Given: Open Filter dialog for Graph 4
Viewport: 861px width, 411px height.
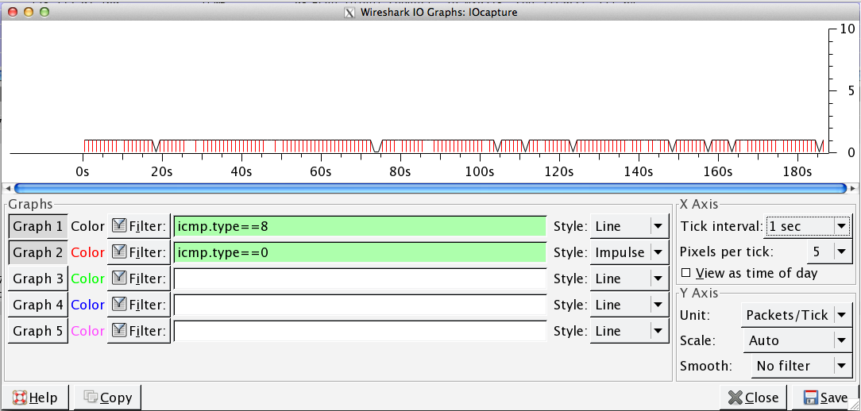Looking at the screenshot, I should [138, 305].
